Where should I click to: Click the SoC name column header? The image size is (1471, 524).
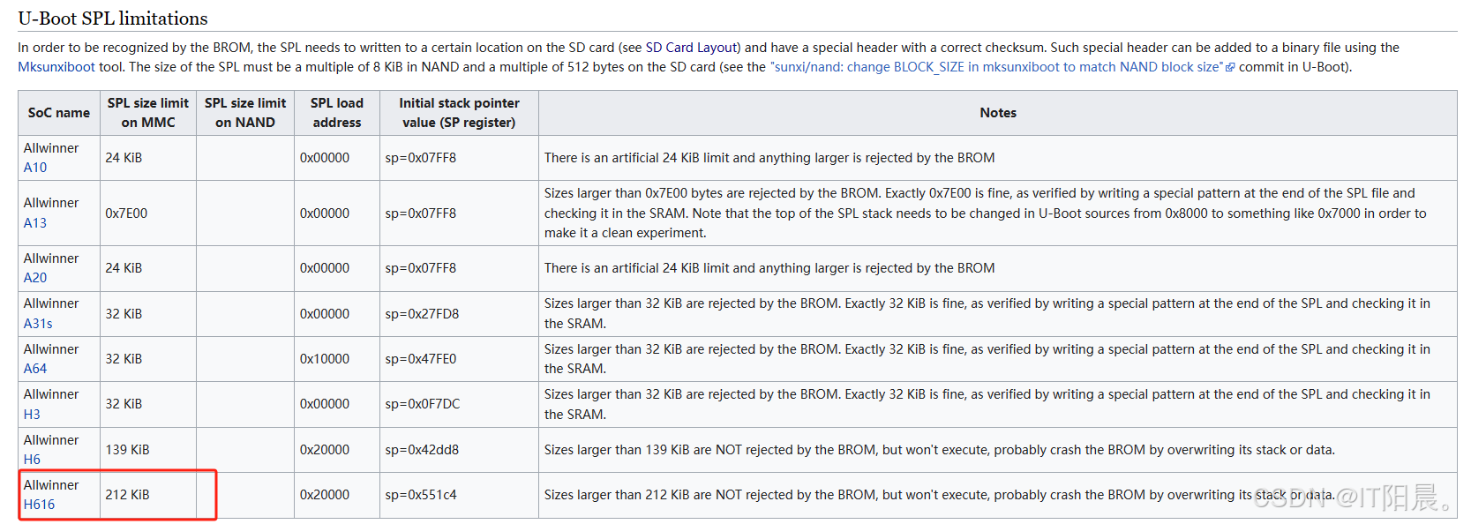[59, 113]
